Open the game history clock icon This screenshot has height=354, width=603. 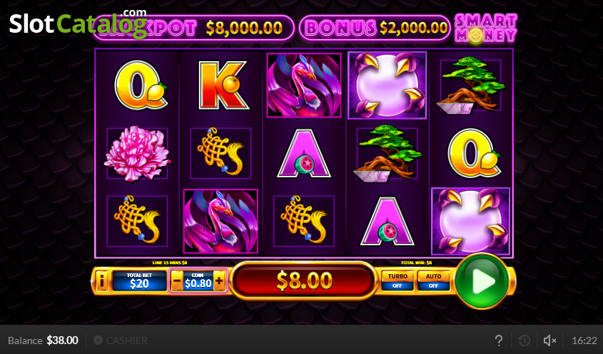[525, 340]
